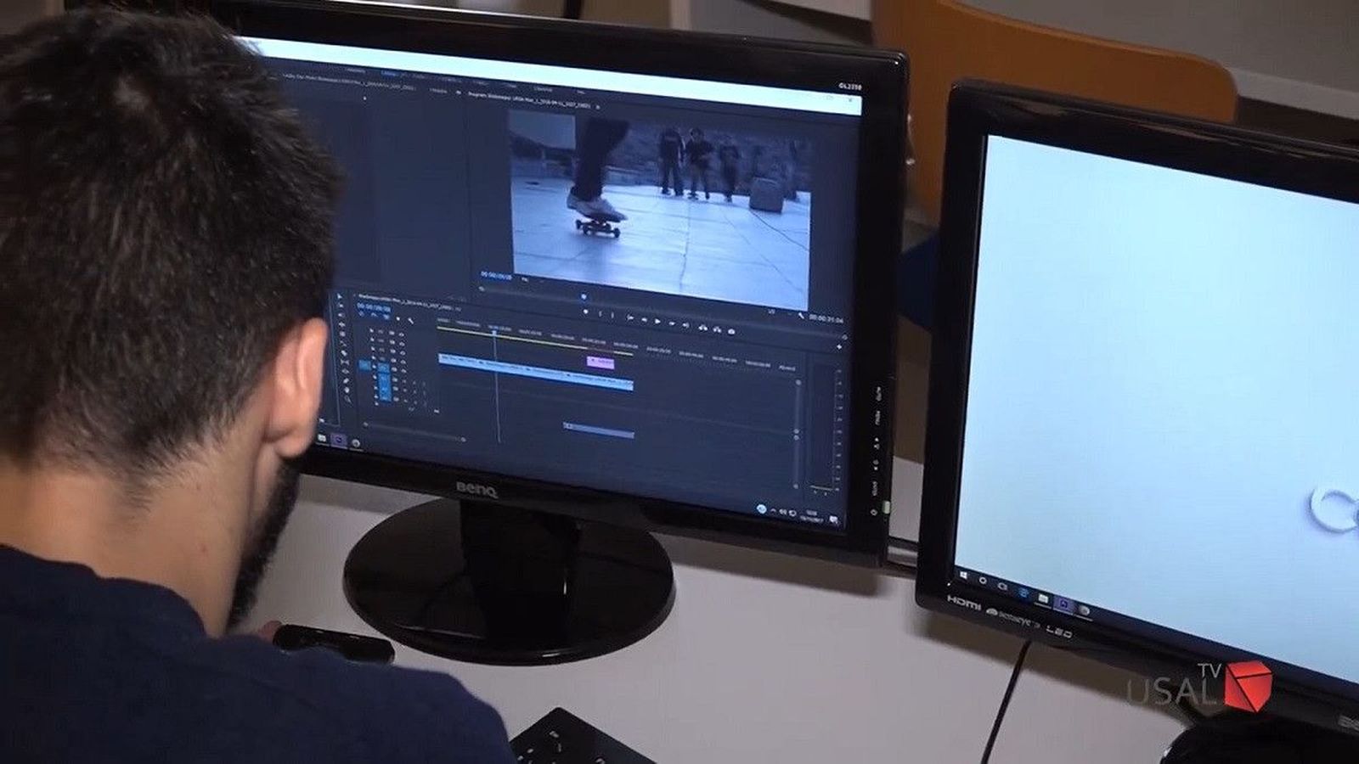Click the pink clip on the timeline
The width and height of the screenshot is (1359, 764).
pyautogui.click(x=601, y=362)
